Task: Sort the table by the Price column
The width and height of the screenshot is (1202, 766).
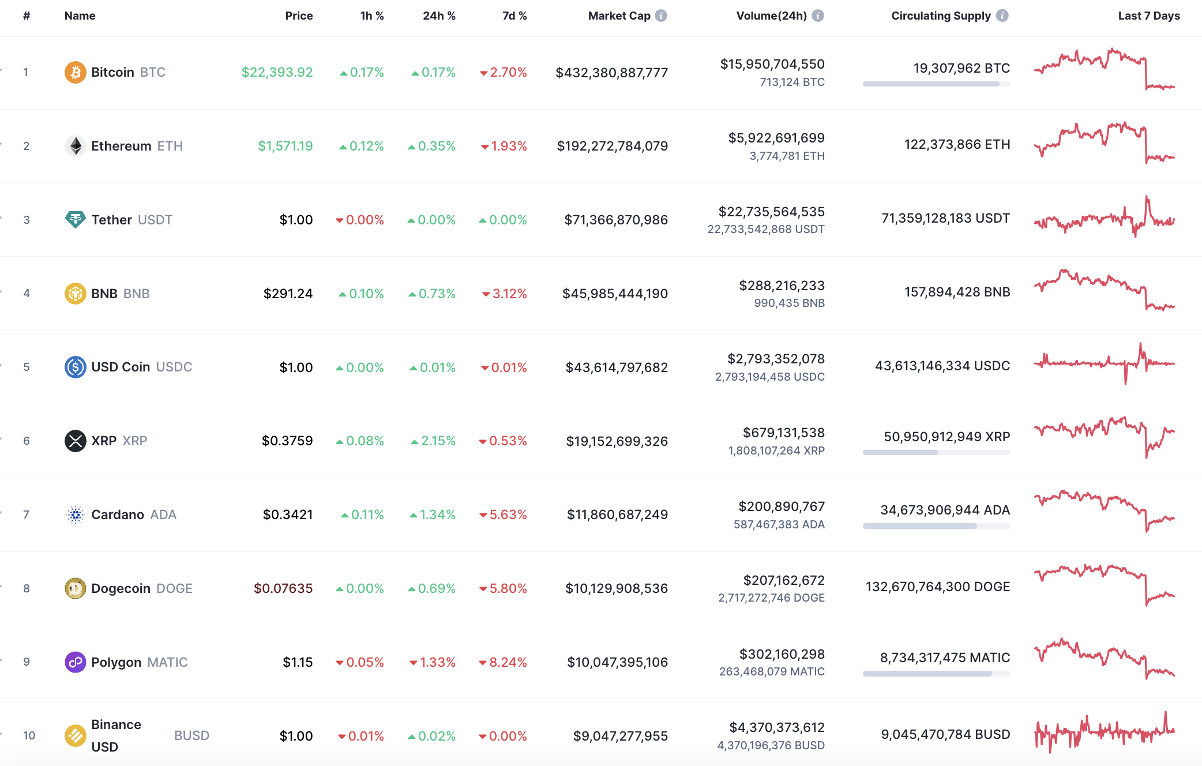Action: click(299, 16)
